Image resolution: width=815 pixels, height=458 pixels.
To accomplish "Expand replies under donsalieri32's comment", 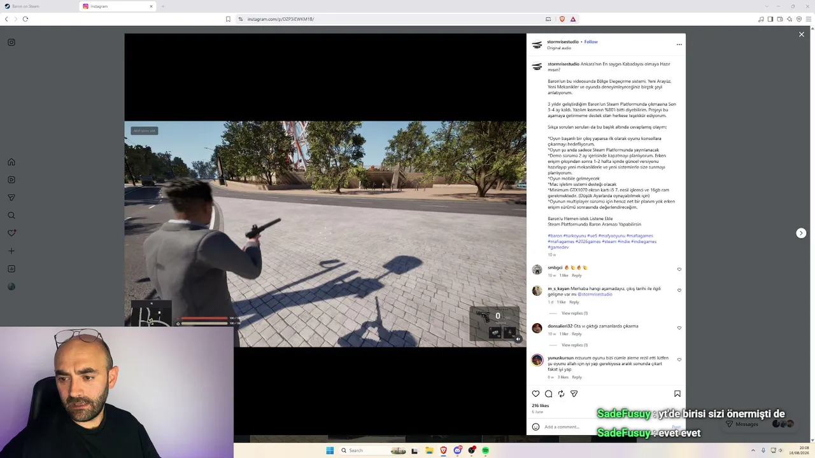I will tap(574, 345).
